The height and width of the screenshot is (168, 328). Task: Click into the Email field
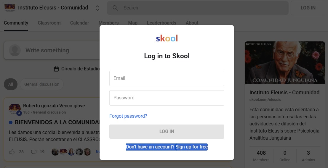coord(167,78)
